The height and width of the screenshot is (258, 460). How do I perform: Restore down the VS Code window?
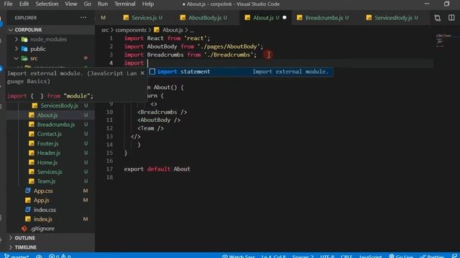pyautogui.click(x=446, y=4)
